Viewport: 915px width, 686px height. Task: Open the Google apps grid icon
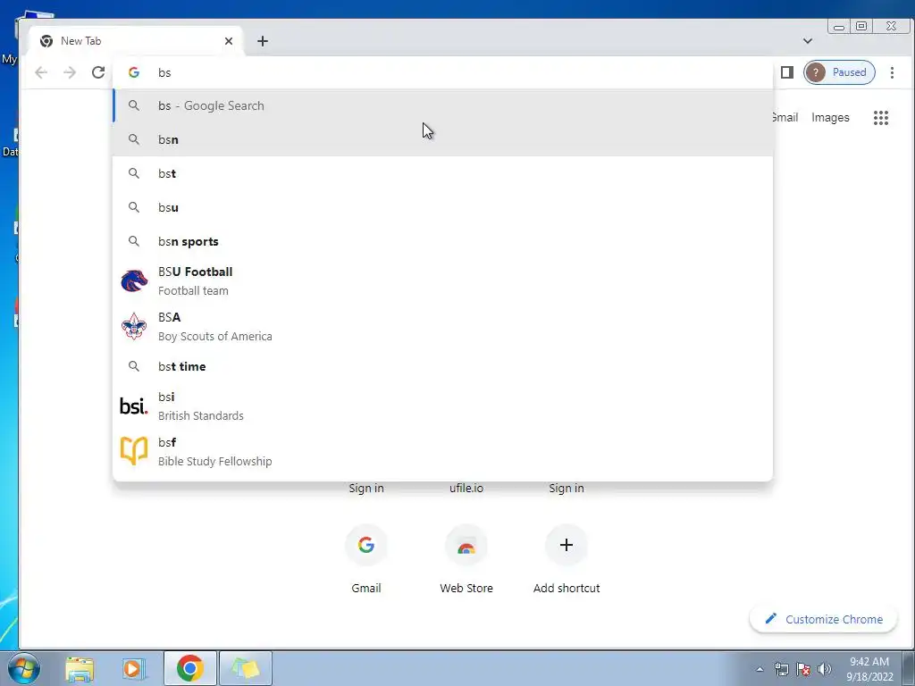pyautogui.click(x=880, y=118)
